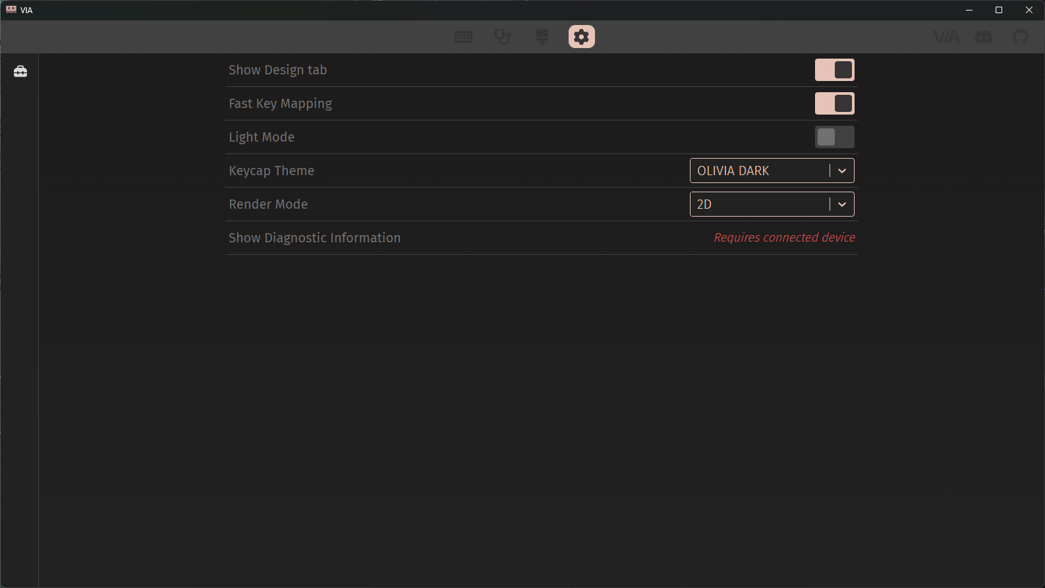1045x588 pixels.
Task: Click the Render Mode dropdown chevron
Action: [842, 204]
